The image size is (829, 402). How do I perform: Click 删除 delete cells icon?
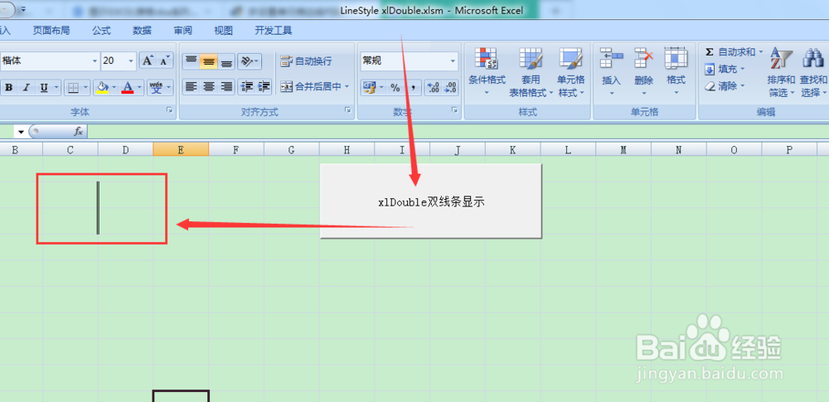(643, 58)
